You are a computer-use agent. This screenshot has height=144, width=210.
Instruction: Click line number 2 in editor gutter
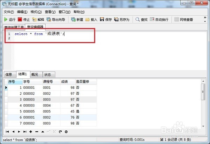pyautogui.click(x=9, y=38)
